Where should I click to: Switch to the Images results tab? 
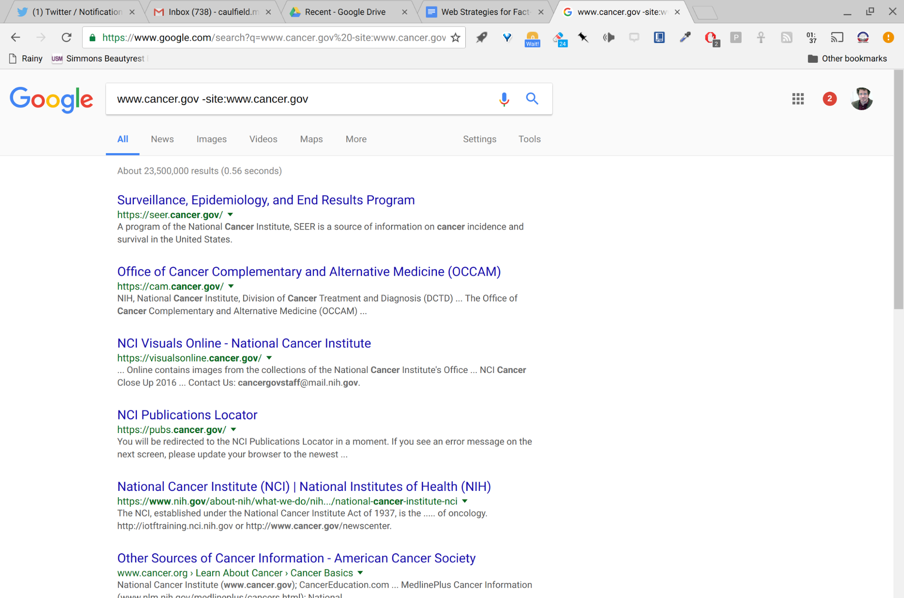click(211, 139)
